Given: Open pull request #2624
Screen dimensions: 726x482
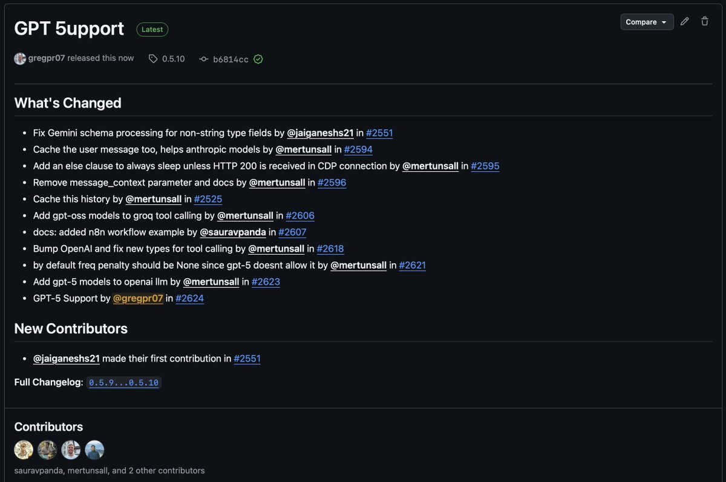Looking at the screenshot, I should click(189, 298).
